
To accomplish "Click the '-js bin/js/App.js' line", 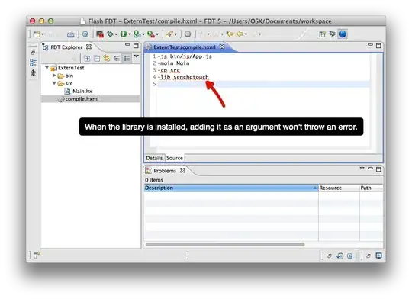I will coord(185,56).
